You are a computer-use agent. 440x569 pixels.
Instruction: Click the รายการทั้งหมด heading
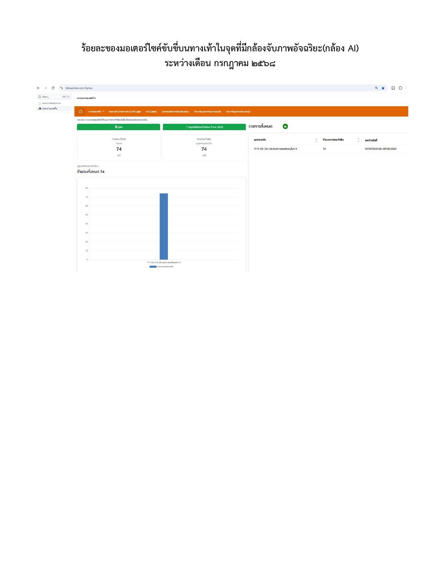click(261, 127)
